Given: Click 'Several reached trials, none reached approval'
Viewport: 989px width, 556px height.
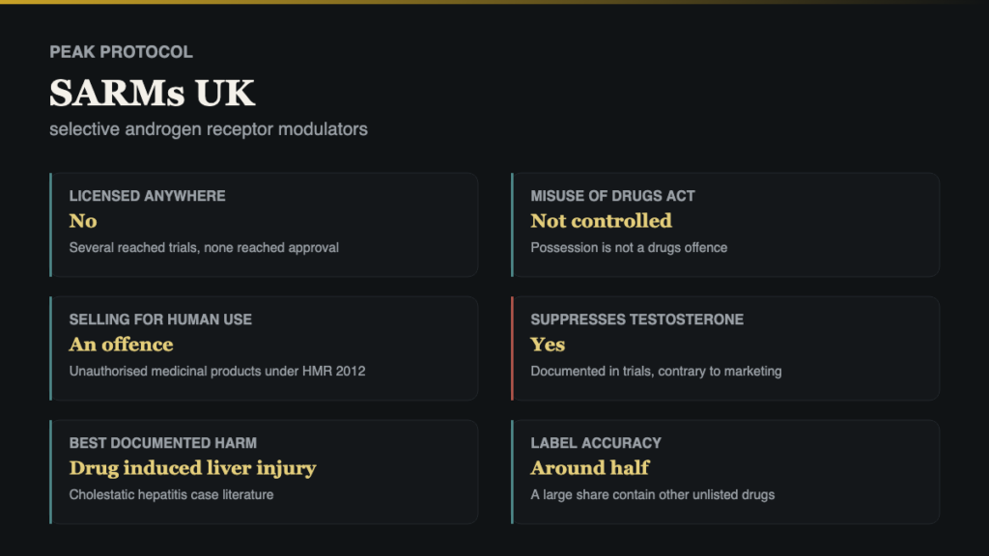Looking at the screenshot, I should click(204, 248).
